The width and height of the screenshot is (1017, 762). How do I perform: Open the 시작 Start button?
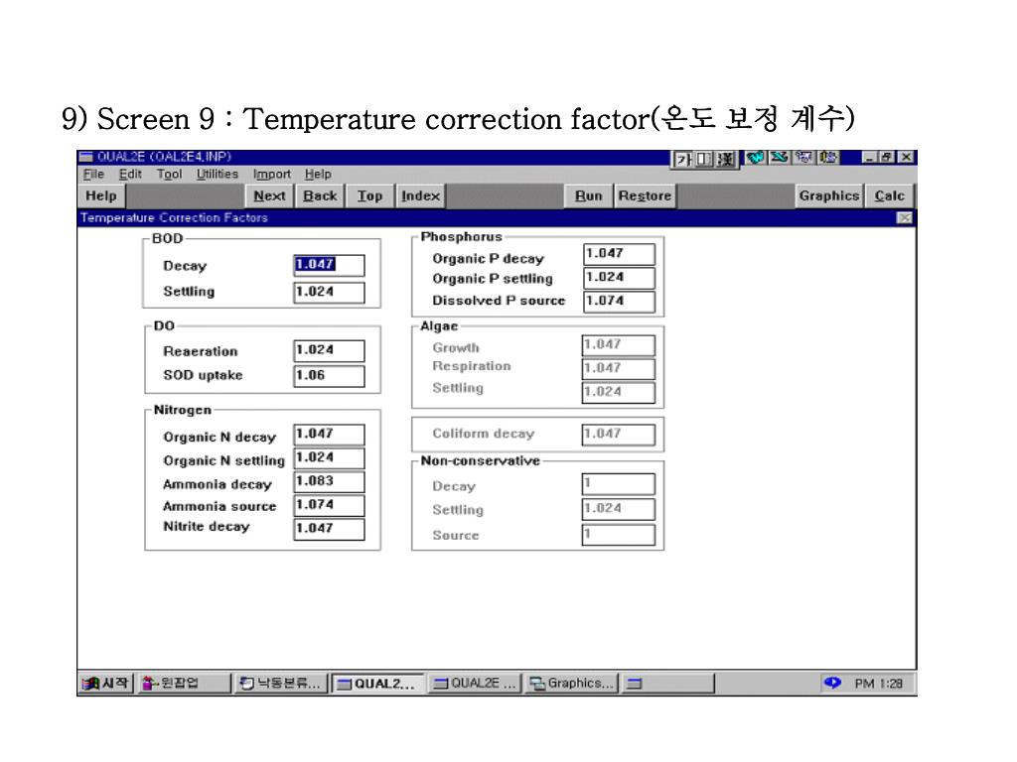click(105, 683)
